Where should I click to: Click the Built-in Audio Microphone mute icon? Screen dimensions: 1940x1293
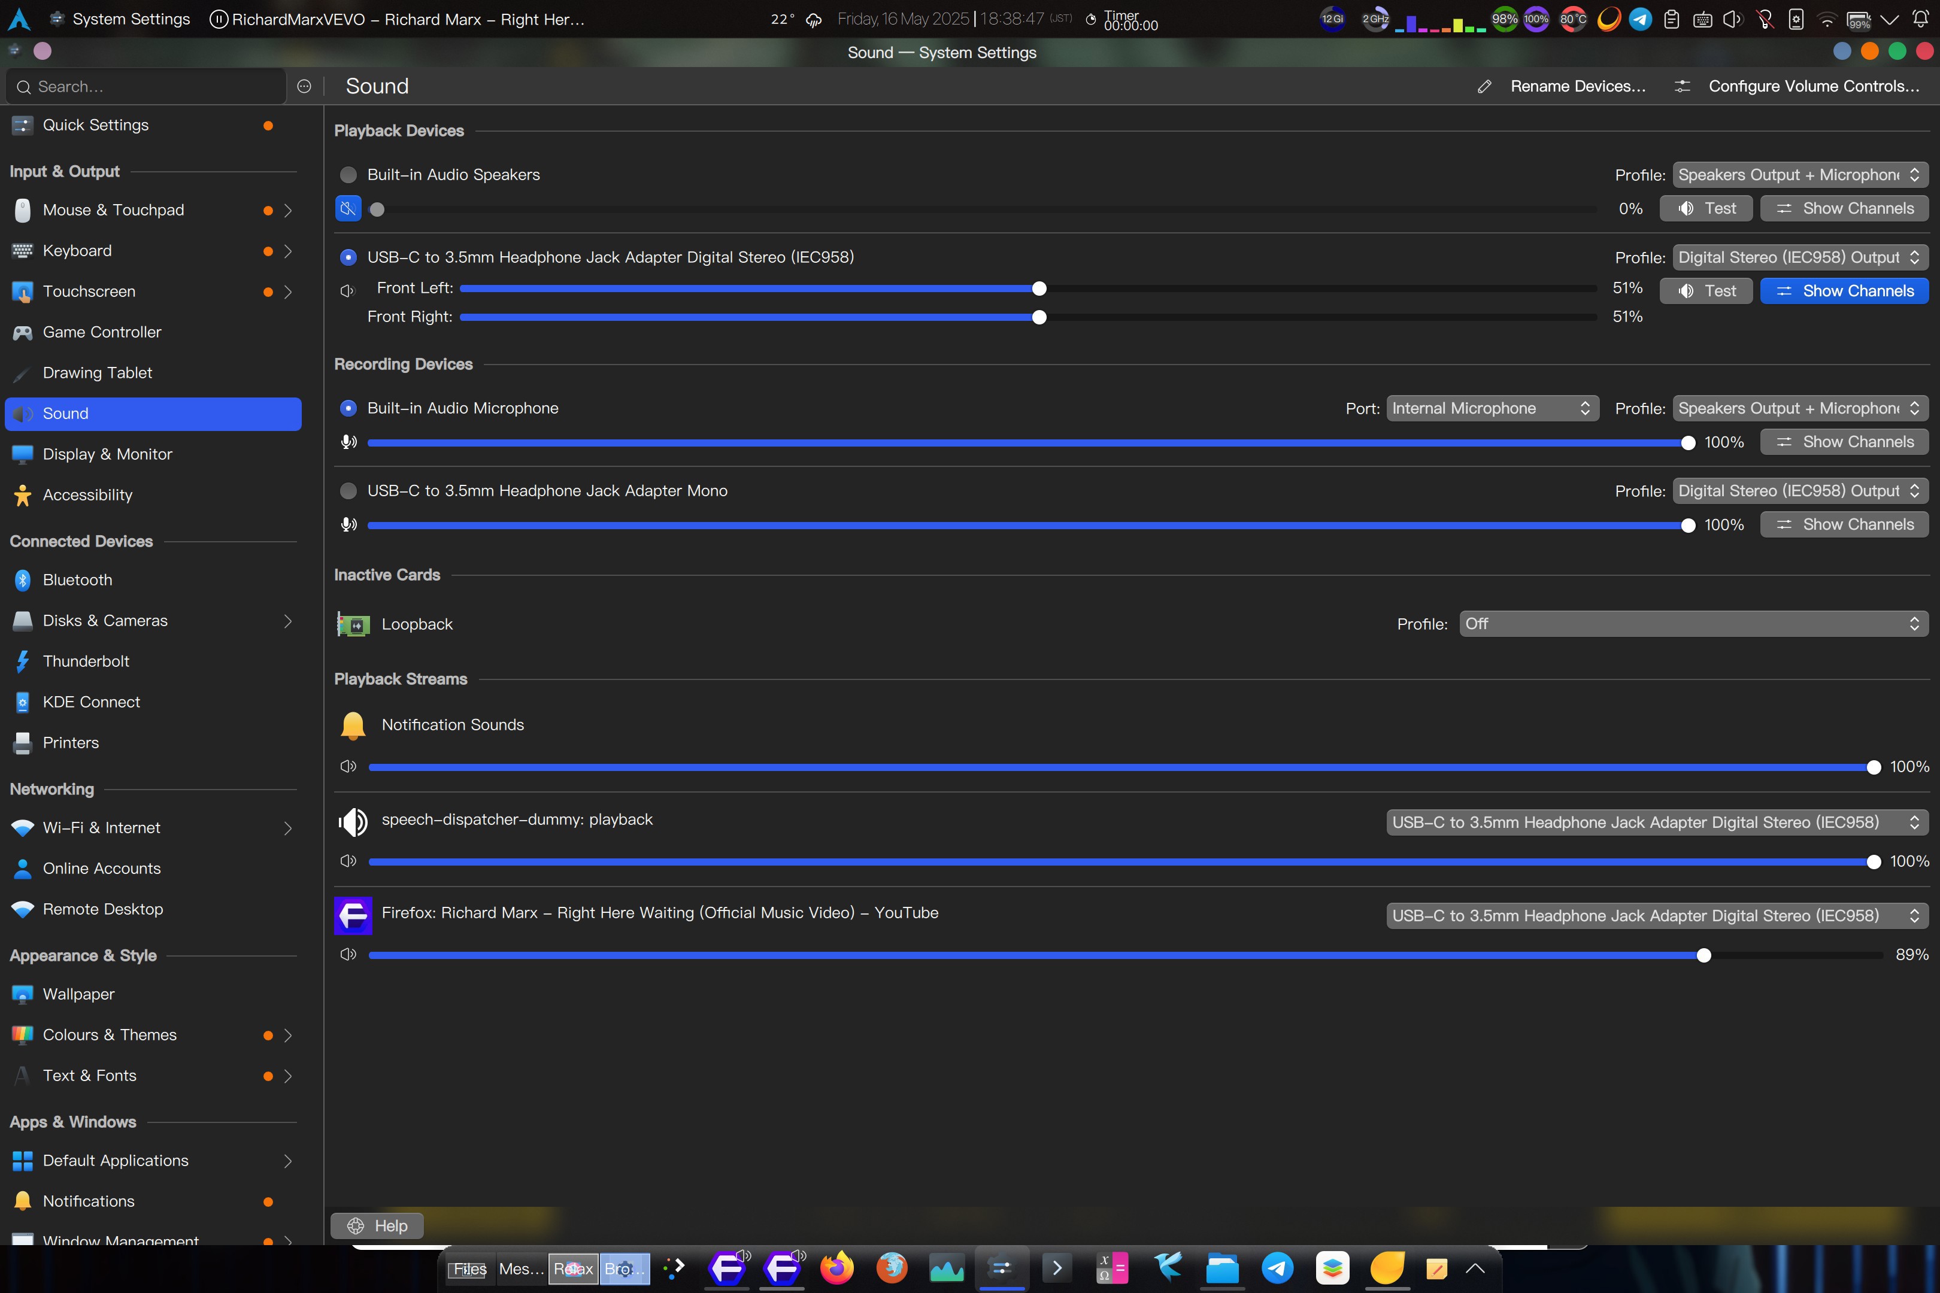[x=349, y=442]
